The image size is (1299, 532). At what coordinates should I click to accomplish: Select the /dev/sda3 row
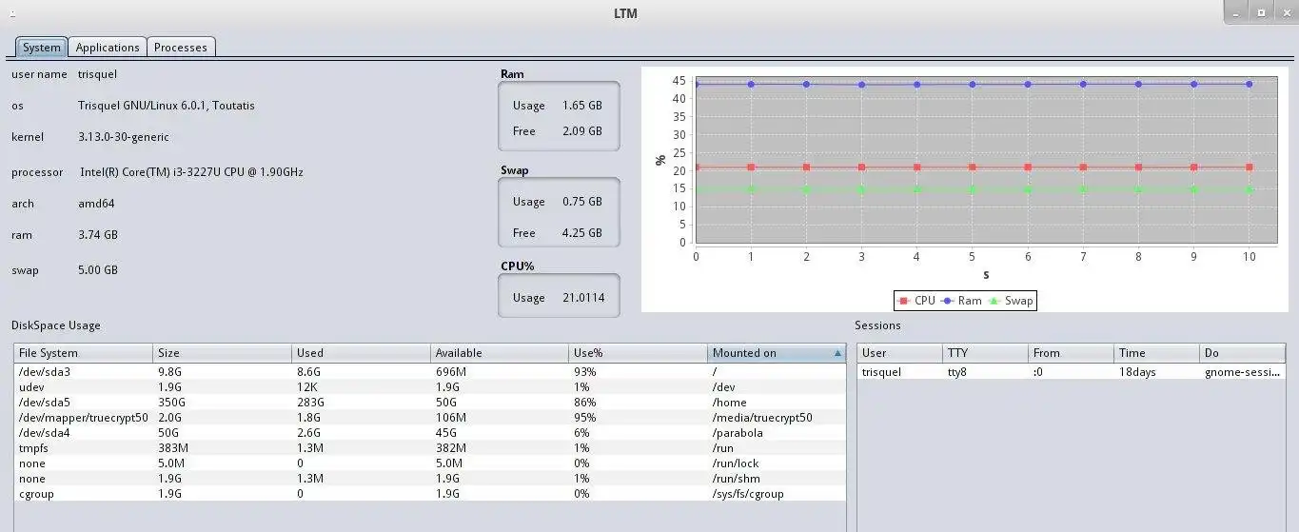tap(430, 371)
